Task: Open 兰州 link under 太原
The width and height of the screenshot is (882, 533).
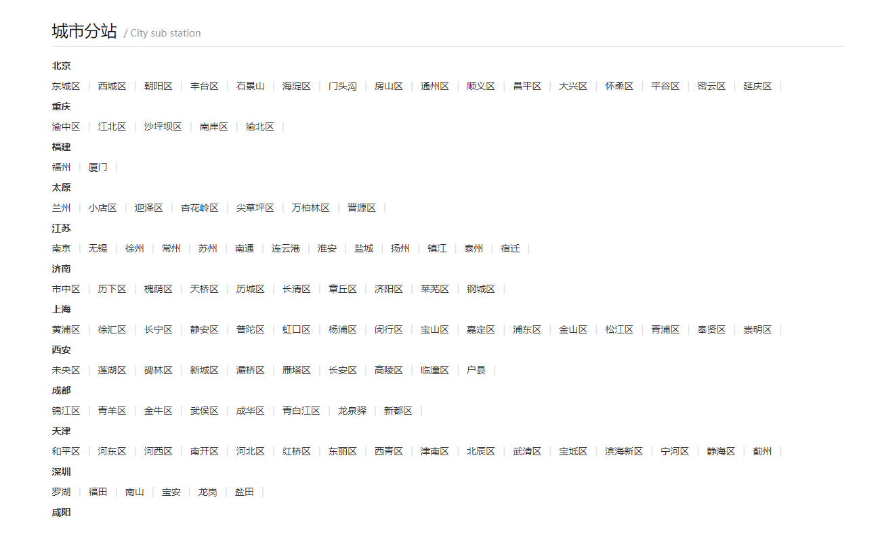Action: click(61, 208)
